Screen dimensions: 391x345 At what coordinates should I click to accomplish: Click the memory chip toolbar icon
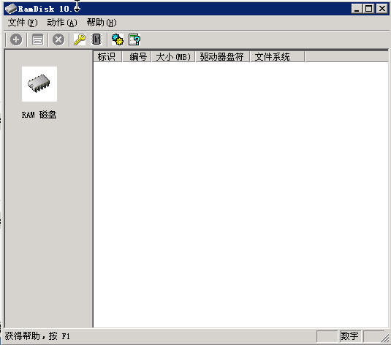click(x=96, y=39)
